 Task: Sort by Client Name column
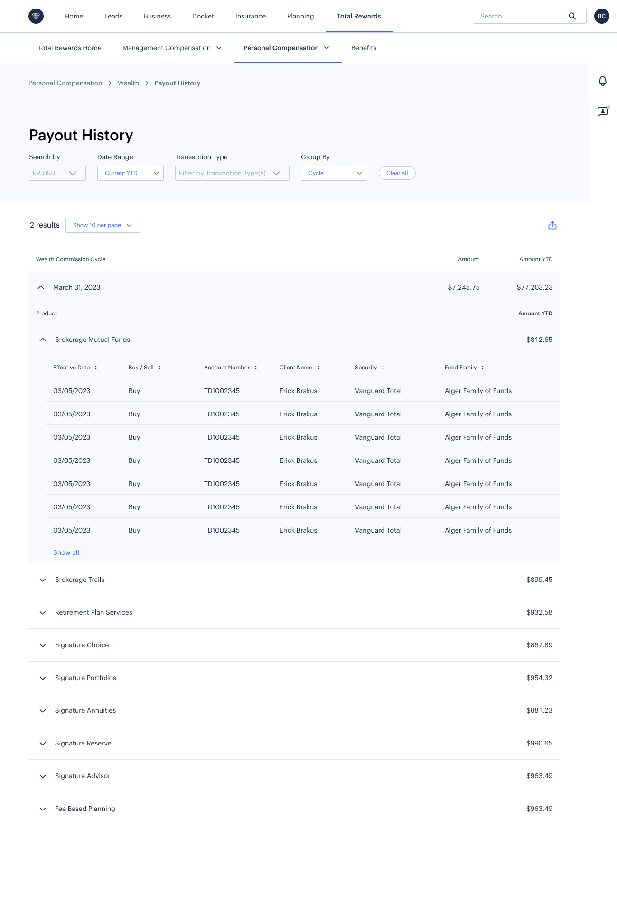(318, 368)
